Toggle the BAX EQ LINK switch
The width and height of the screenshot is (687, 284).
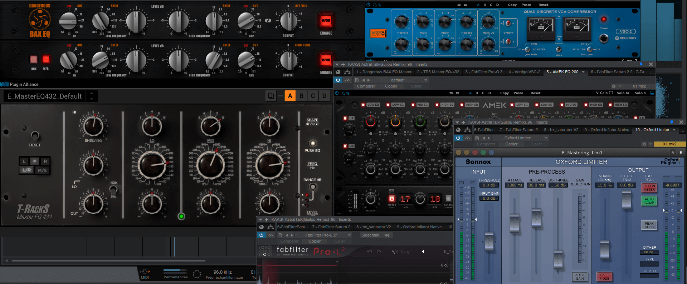[34, 59]
